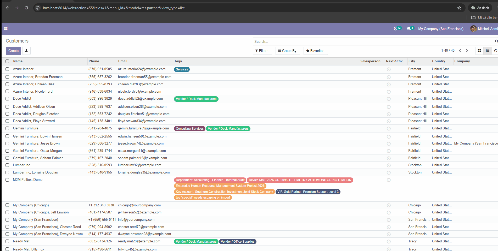This screenshot has height=251, width=498.
Task: Check the Deco Addict row checkbox
Action: coord(7,99)
